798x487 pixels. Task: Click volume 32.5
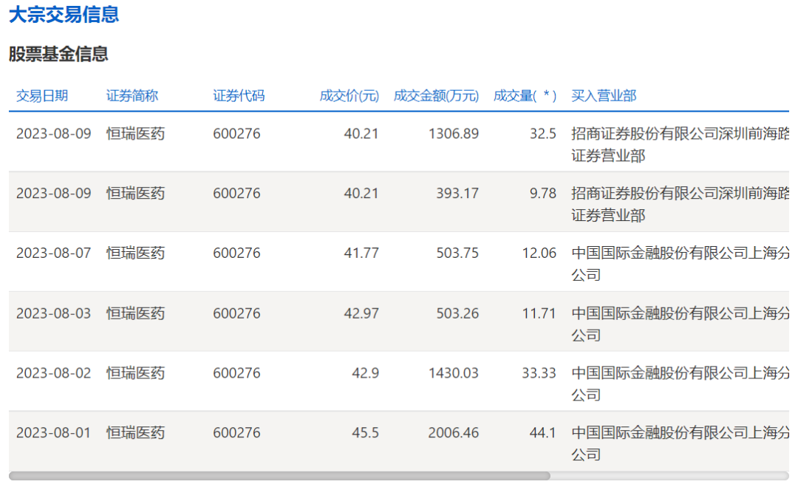tap(543, 133)
